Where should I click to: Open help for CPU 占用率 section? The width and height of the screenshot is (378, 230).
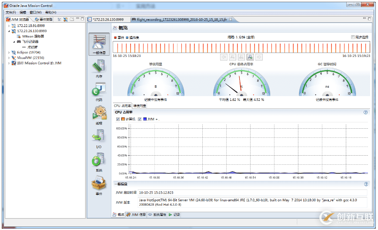point(366,112)
